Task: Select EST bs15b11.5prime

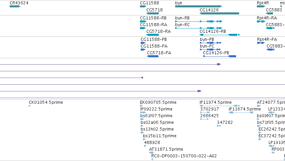Action: click(160, 136)
